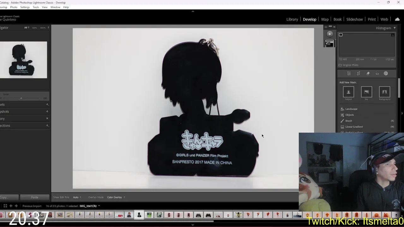The width and height of the screenshot is (404, 227).
Task: Add new collection with plus icon
Action: 47,125
